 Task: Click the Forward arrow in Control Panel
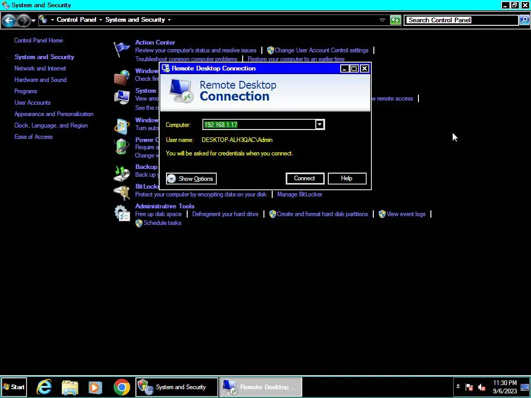tap(23, 20)
